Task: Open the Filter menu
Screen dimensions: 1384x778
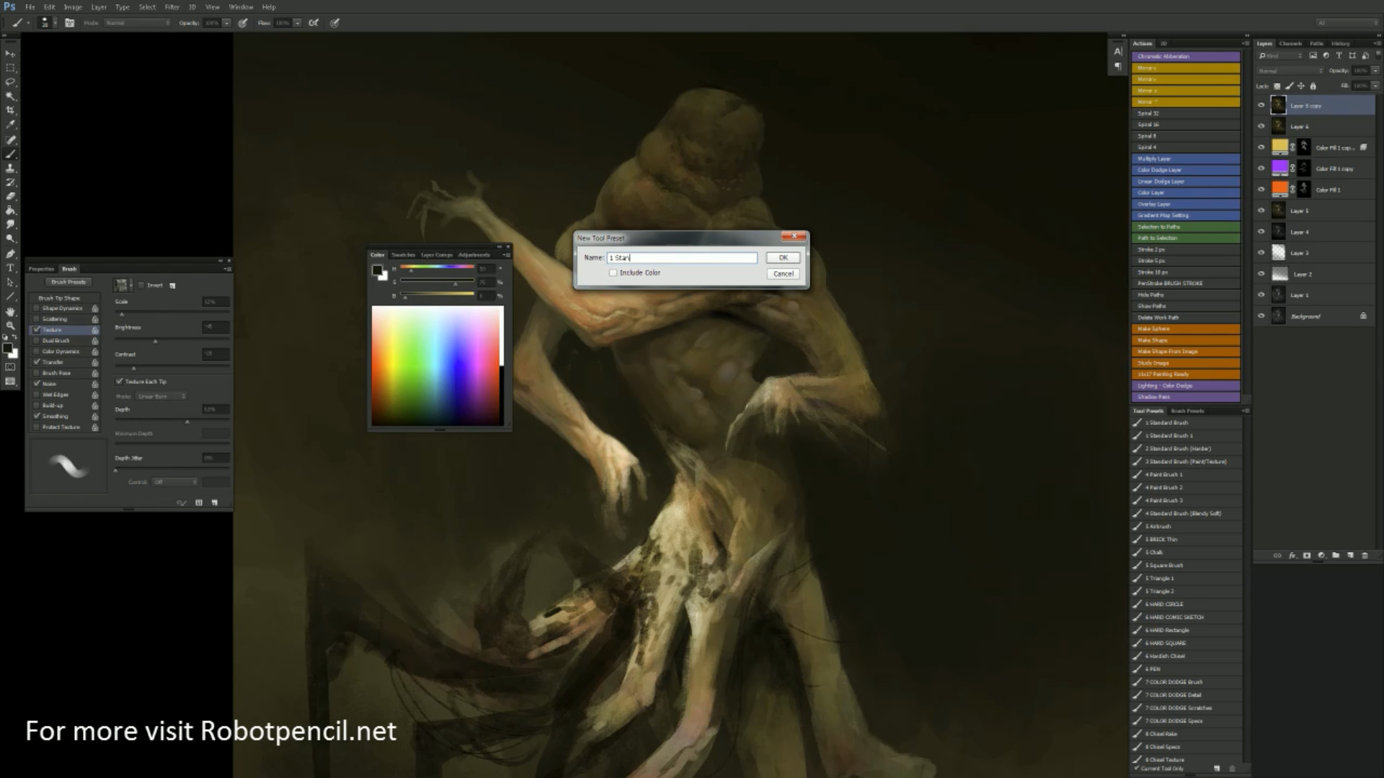Action: [172, 7]
